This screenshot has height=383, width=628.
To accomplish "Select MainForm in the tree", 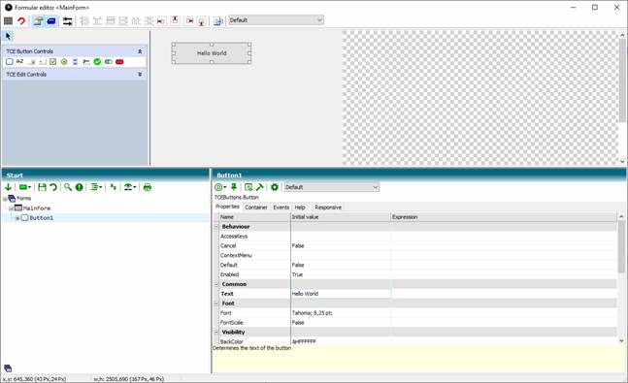I will coord(37,208).
